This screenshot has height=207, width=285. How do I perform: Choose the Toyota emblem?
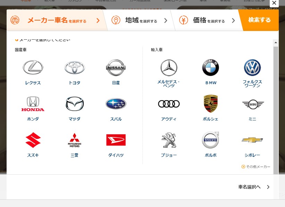pyautogui.click(x=75, y=67)
